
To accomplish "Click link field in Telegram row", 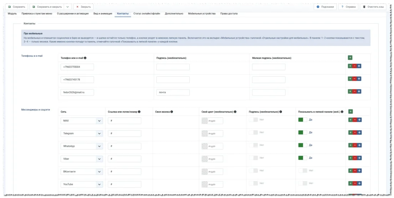I will 125,134.
